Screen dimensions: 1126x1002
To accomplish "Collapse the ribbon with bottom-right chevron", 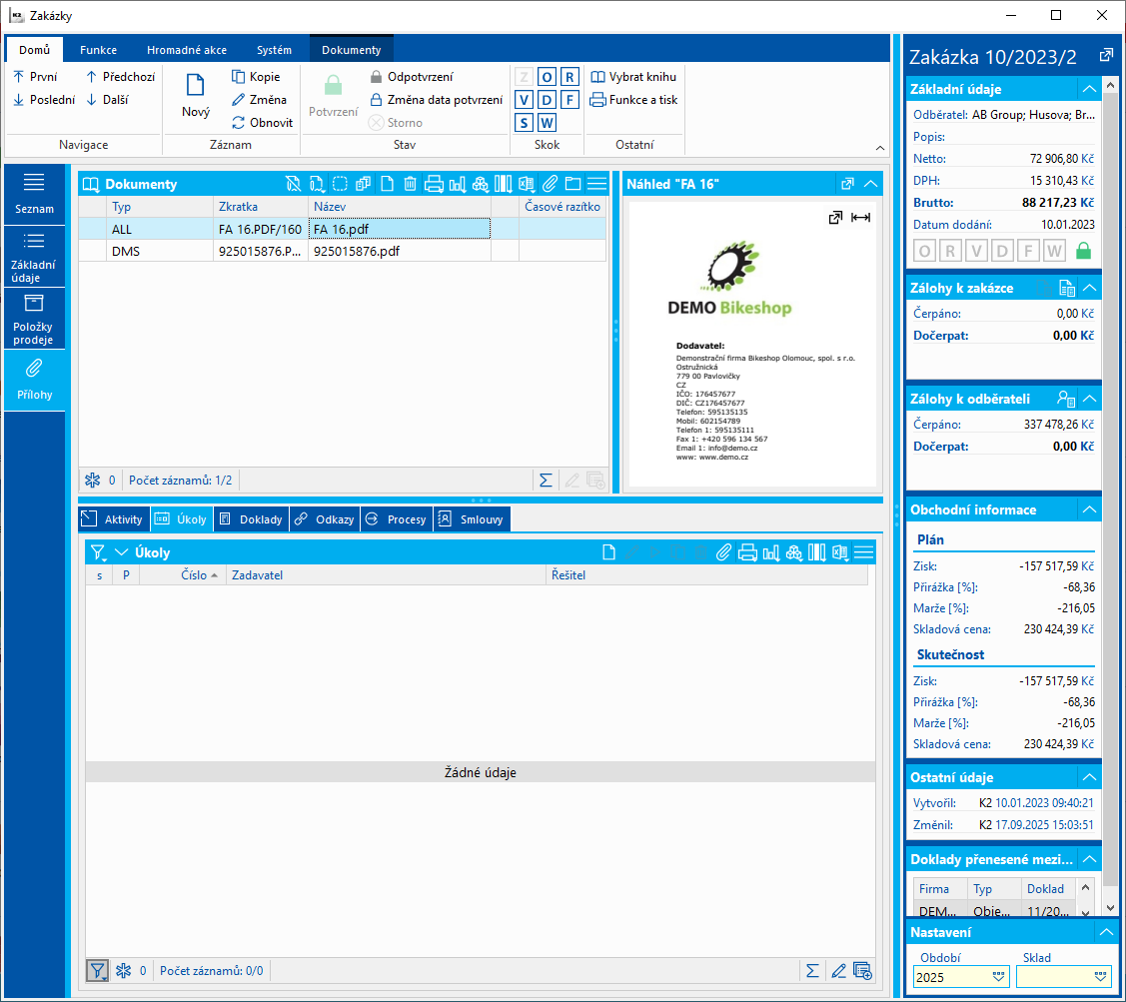I will [x=879, y=148].
